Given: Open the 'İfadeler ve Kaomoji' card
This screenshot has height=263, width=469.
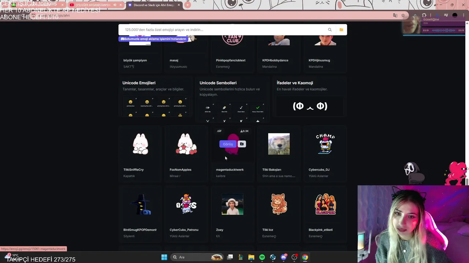Looking at the screenshot, I should (310, 96).
